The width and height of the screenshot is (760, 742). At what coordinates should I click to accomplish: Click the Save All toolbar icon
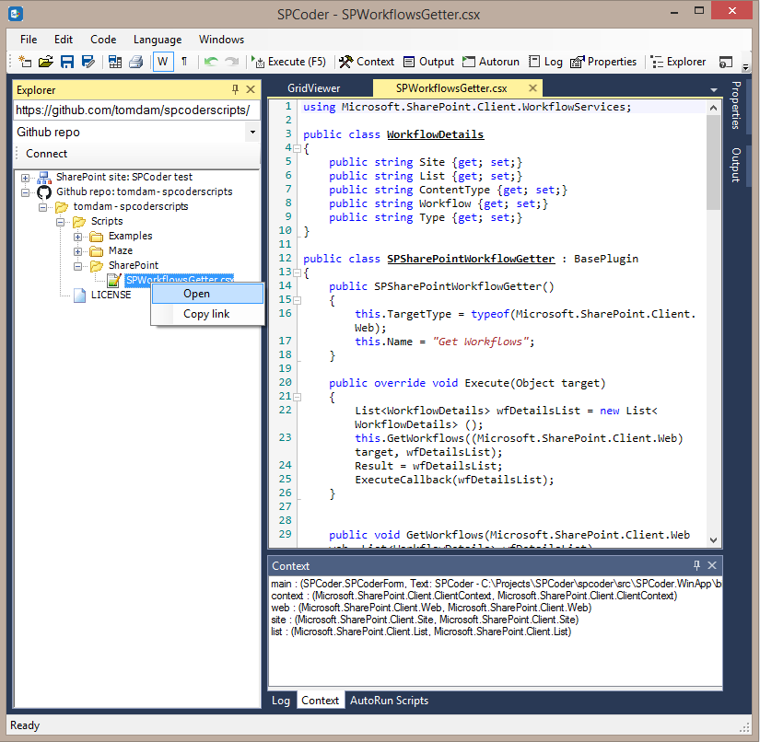(88, 62)
